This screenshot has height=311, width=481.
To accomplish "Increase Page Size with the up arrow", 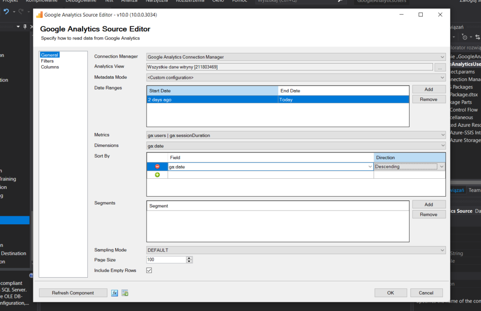I will click(189, 258).
